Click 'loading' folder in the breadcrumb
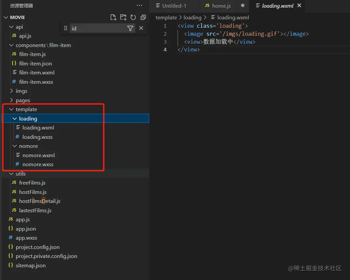Viewport: 350px width, 280px height. (192, 17)
